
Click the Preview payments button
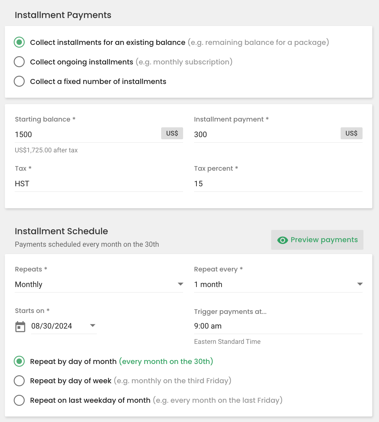[x=317, y=240]
